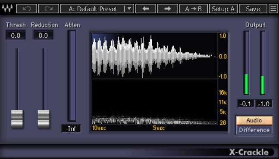Redo the last undone change
279x159 pixels.
[x=49, y=9]
